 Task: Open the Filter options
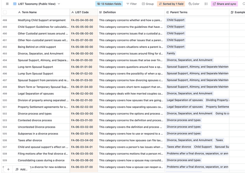[x=131, y=4]
